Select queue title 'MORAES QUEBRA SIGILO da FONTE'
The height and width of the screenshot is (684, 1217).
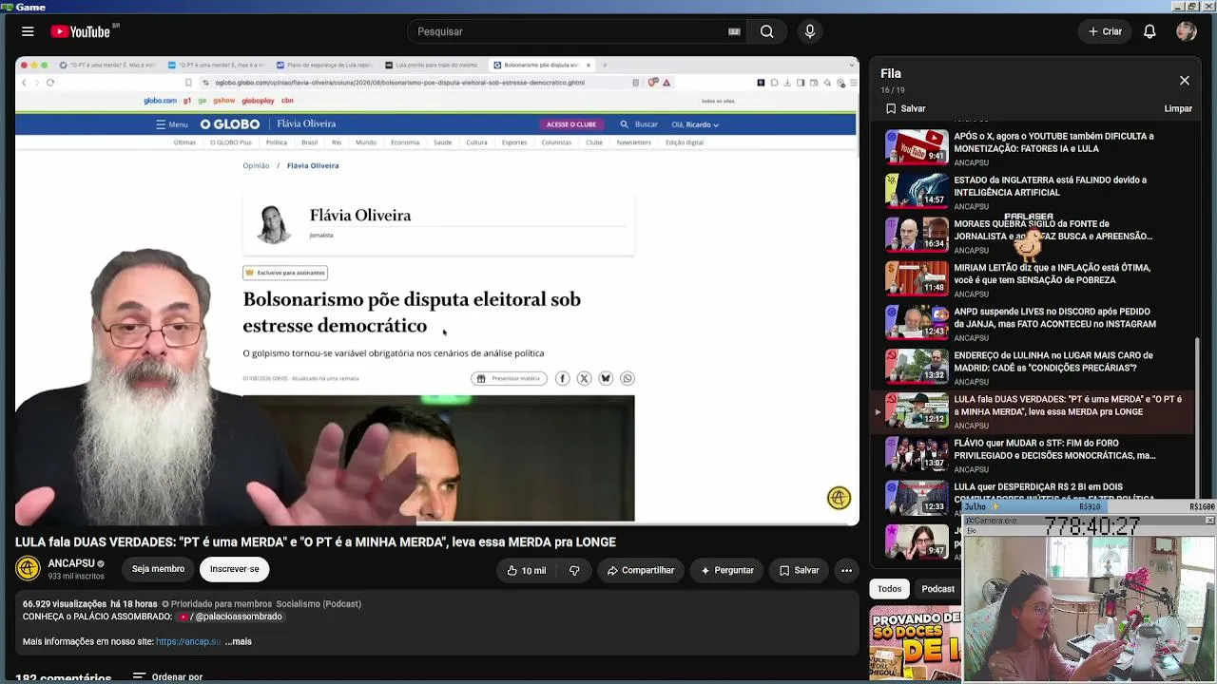point(1053,230)
